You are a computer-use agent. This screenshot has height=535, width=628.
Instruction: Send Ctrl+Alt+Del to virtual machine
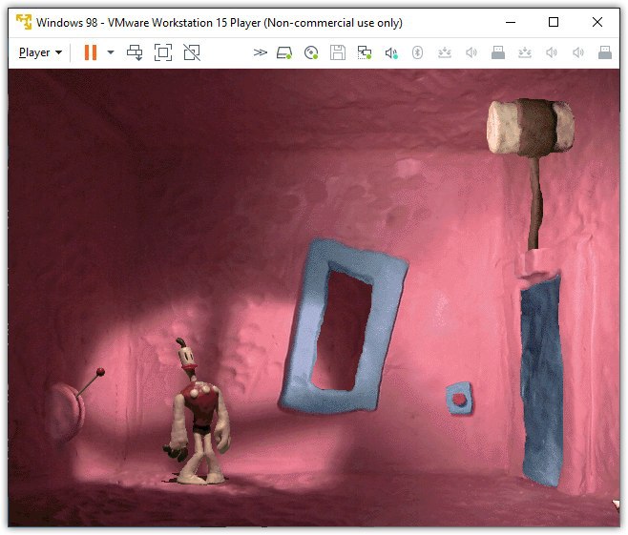(x=135, y=52)
